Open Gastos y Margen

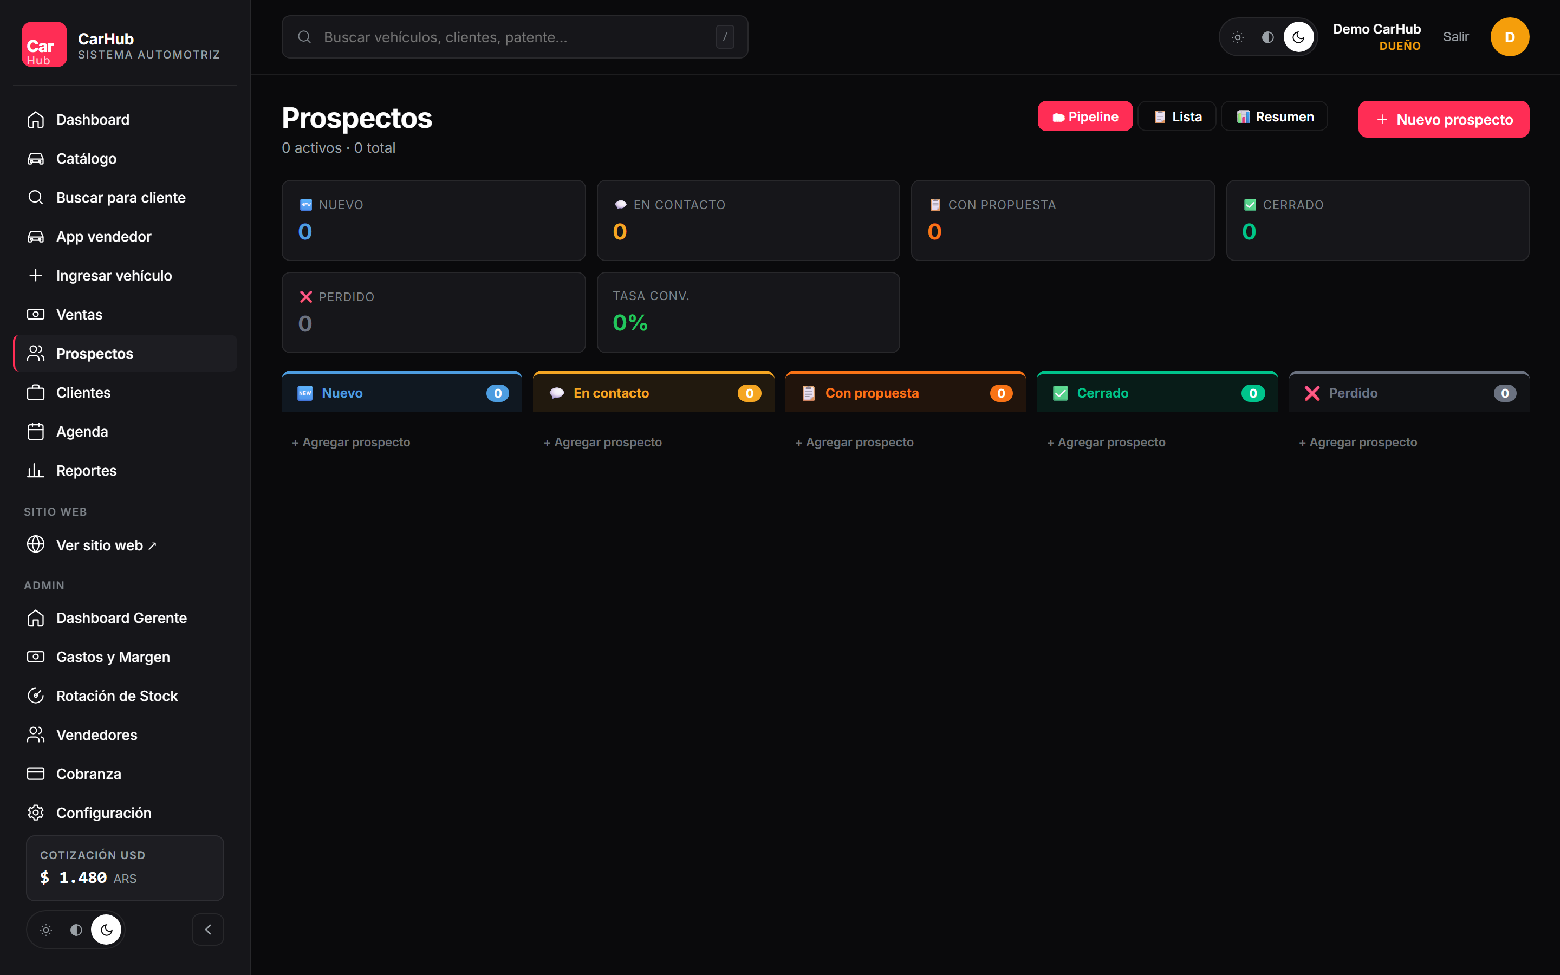pyautogui.click(x=125, y=656)
